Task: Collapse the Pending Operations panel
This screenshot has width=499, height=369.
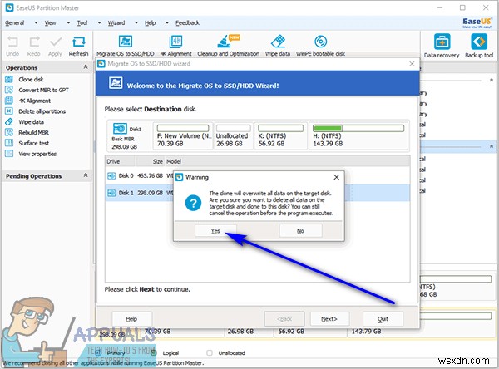Action: point(86,175)
